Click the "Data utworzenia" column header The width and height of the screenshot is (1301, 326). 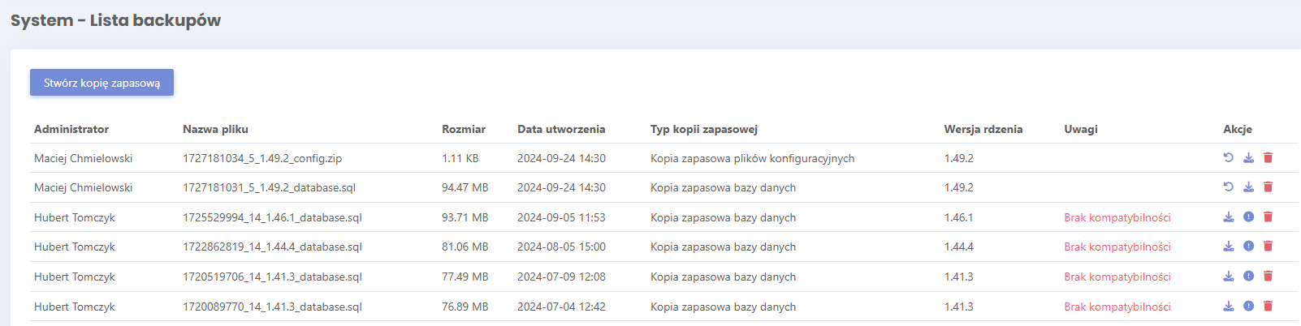(x=561, y=129)
